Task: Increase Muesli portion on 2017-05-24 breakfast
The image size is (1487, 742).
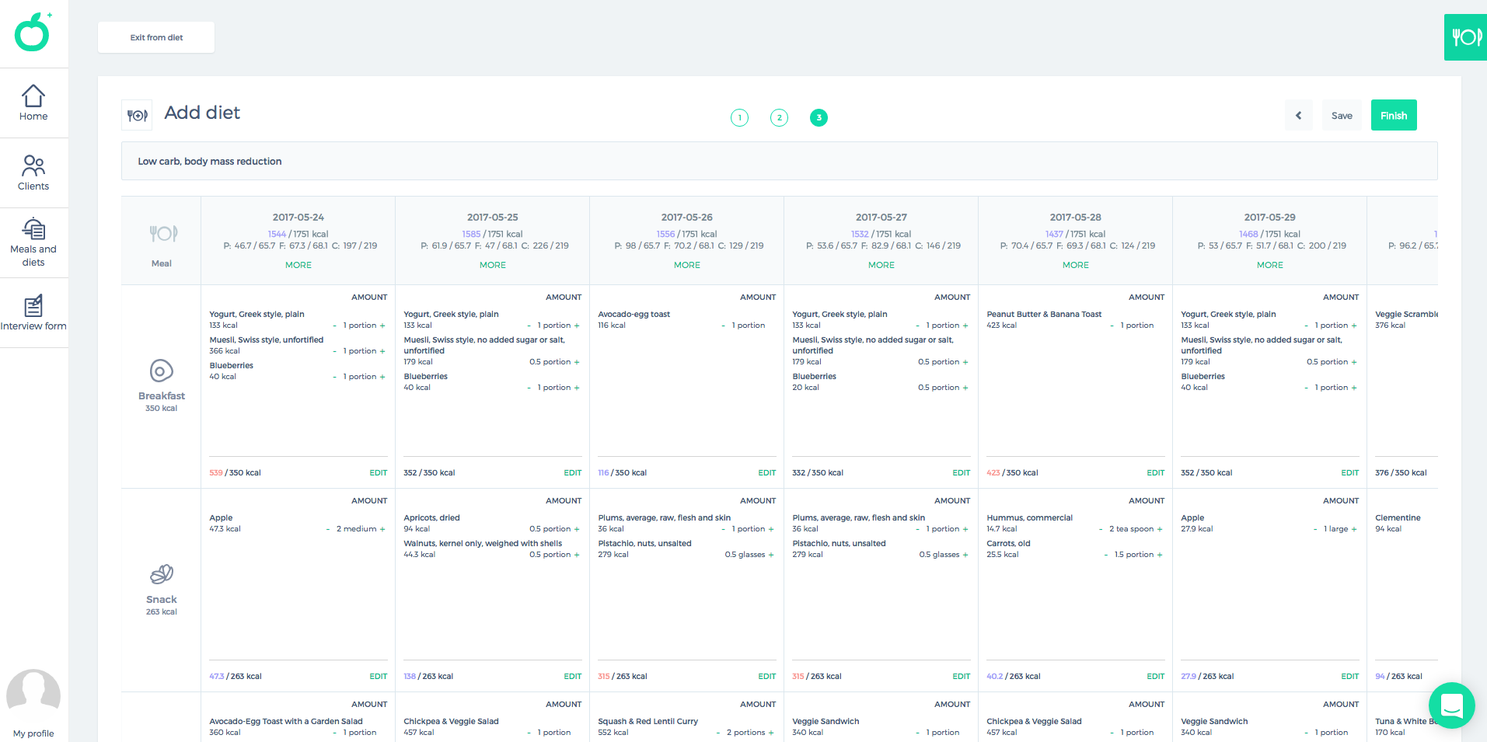Action: click(x=382, y=351)
